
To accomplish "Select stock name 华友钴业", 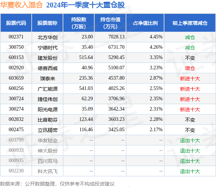I will click(48, 140).
